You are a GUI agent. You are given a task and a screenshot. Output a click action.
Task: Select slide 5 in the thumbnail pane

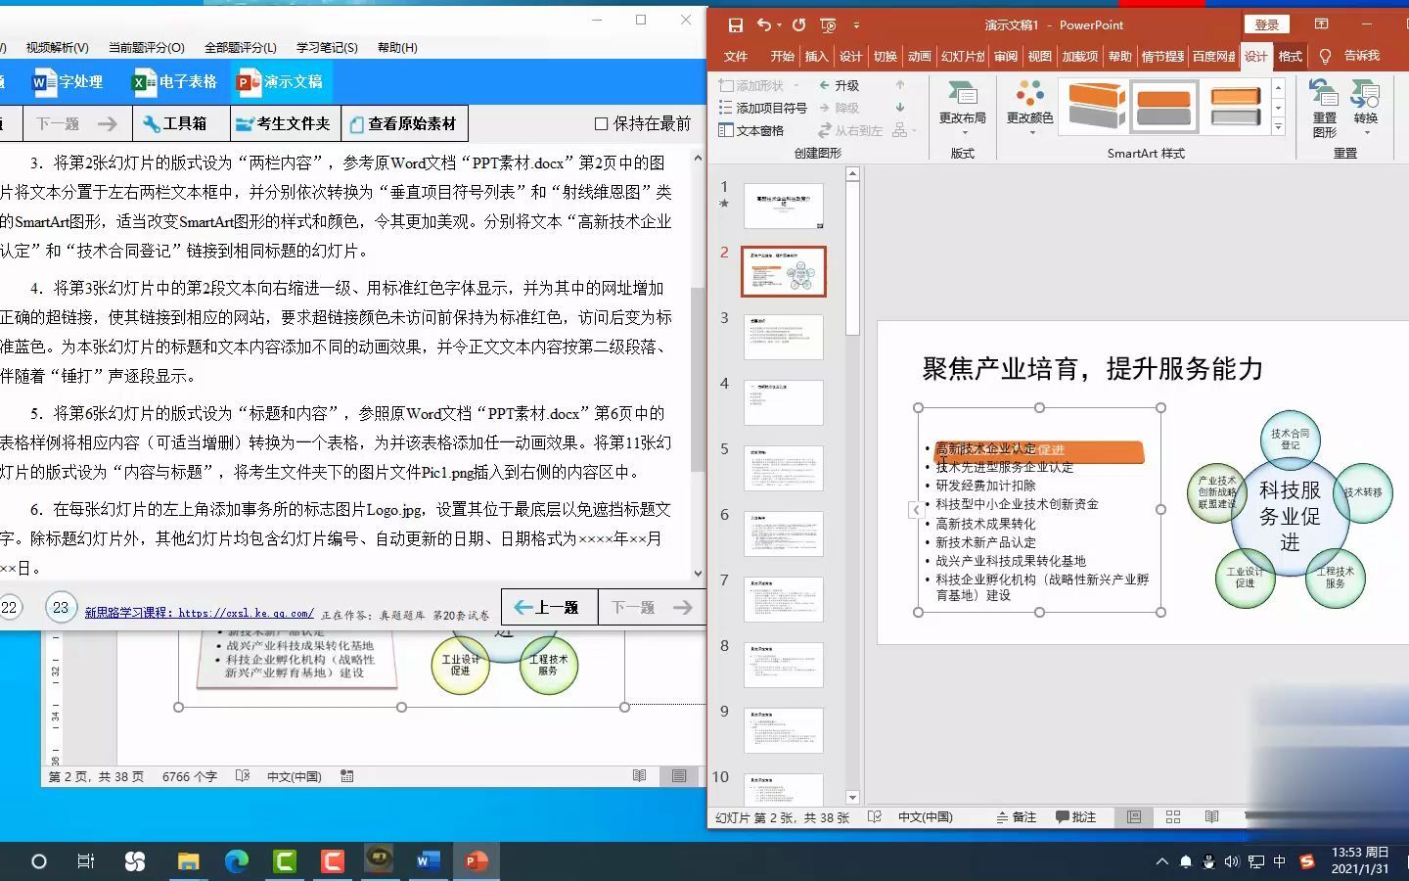[783, 468]
